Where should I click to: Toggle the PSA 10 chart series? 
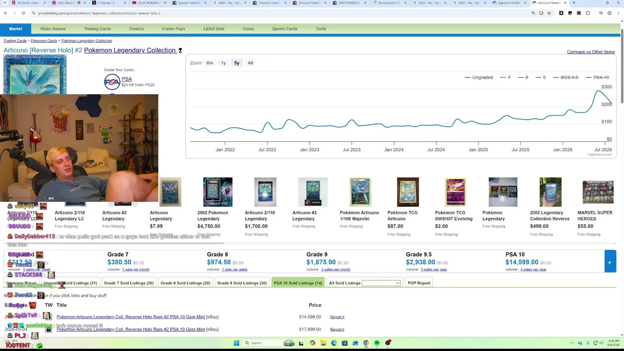pyautogui.click(x=597, y=78)
